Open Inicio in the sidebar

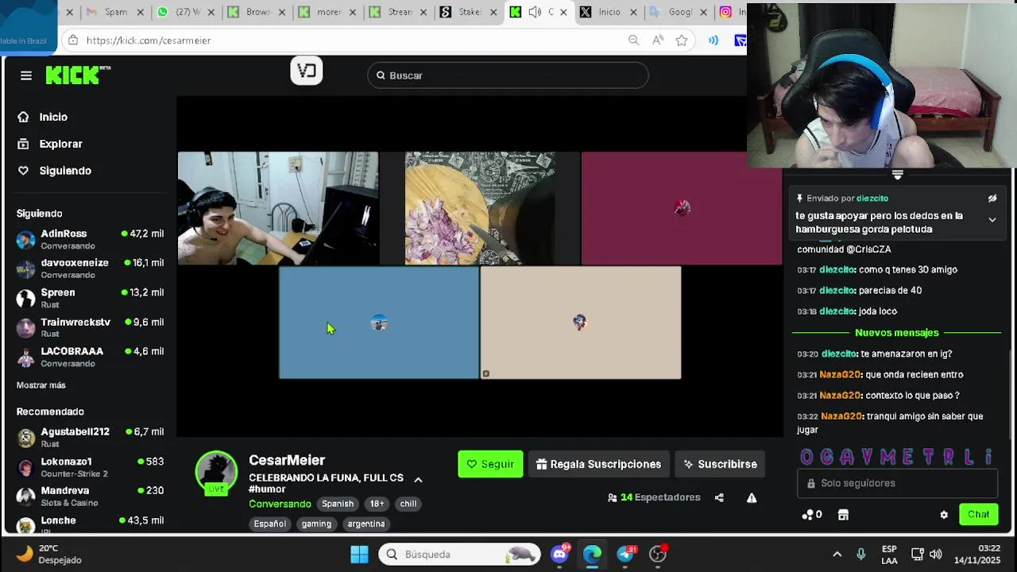53,117
